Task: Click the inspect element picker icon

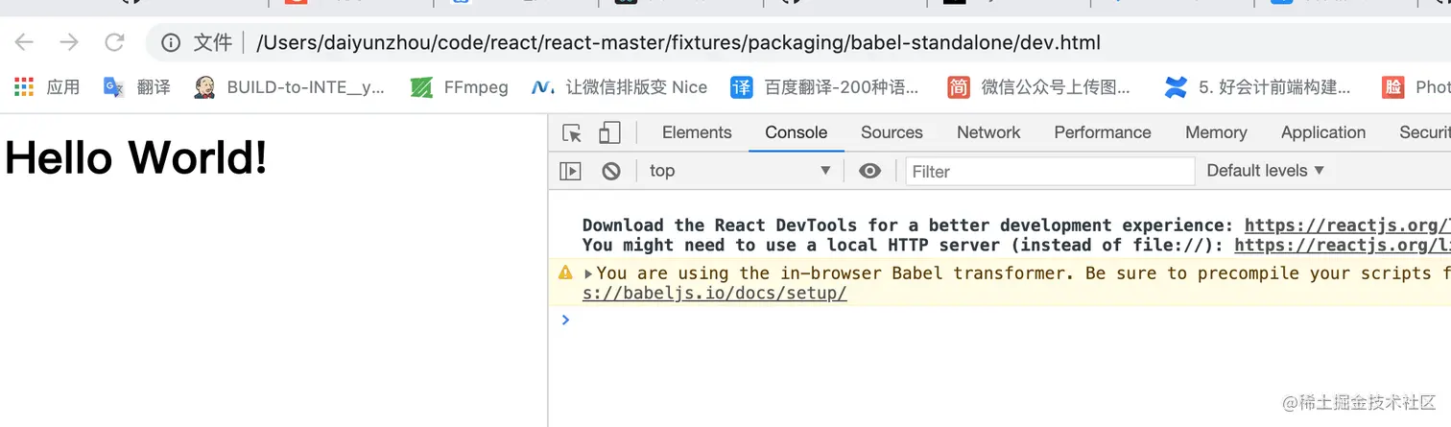Action: tap(572, 132)
